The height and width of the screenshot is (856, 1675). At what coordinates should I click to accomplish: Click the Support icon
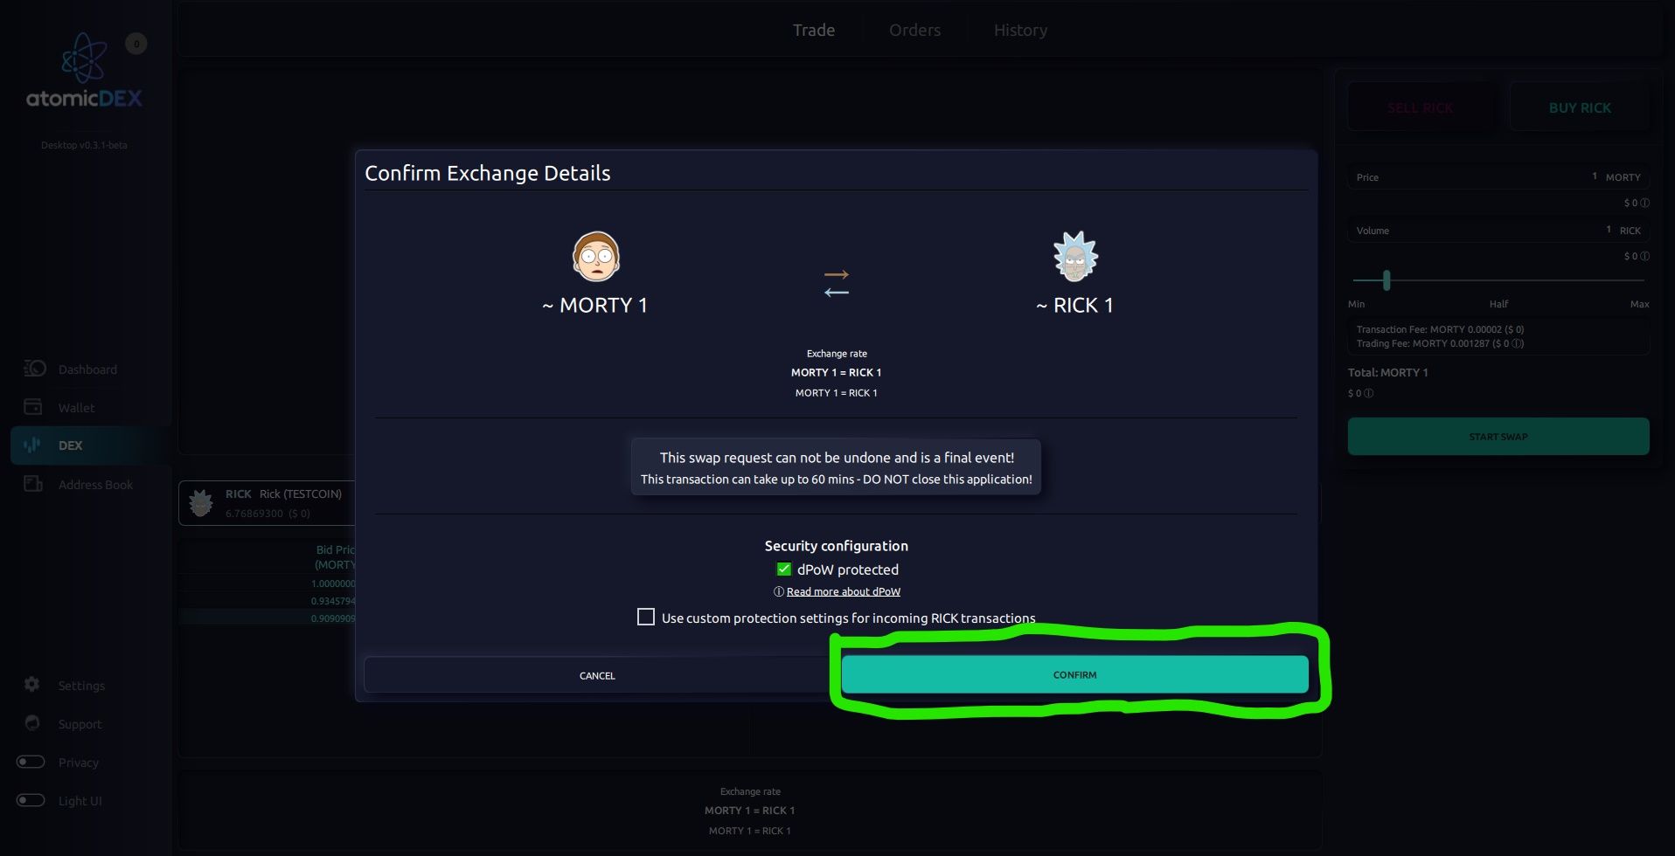(x=32, y=723)
